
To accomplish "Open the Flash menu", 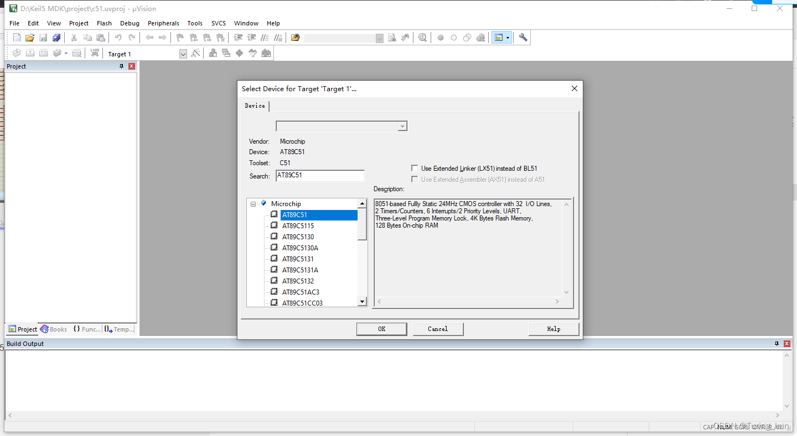I will pyautogui.click(x=104, y=23).
